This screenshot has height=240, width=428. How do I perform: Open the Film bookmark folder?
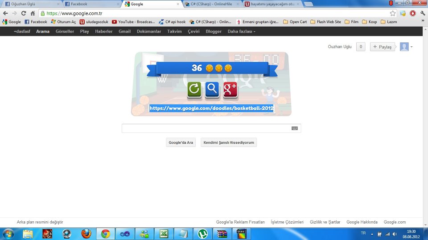click(352, 22)
